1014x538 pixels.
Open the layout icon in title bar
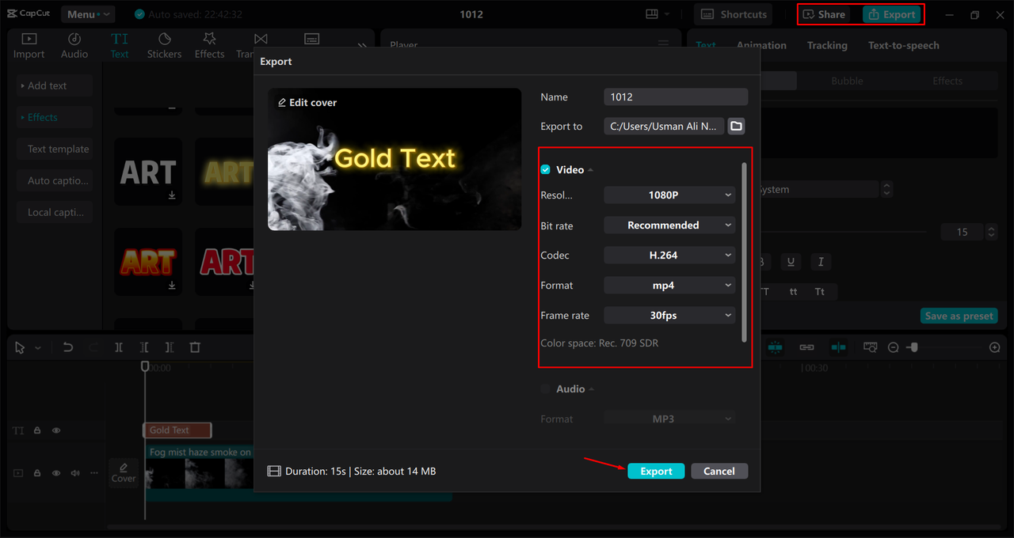point(652,14)
